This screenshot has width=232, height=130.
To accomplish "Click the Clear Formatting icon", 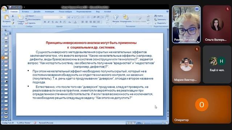I will (x=76, y=17).
